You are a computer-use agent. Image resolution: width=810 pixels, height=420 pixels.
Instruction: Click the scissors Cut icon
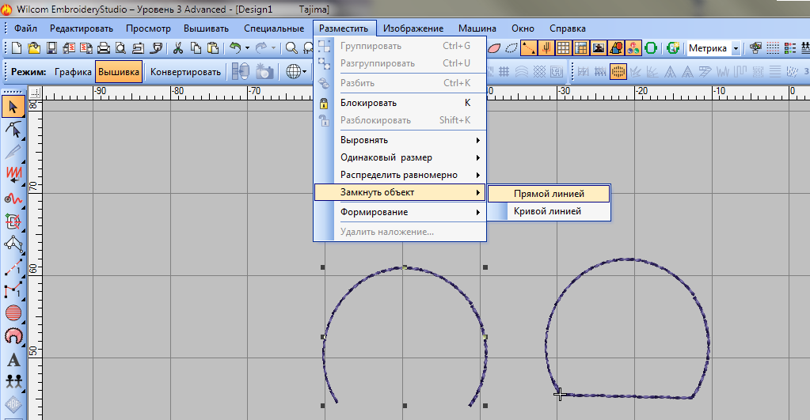[x=178, y=48]
